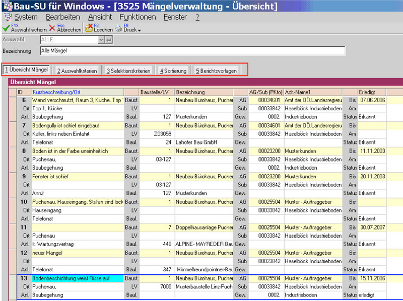Viewport: 403px width, 301px height.
Task: Open the Ansicht menu
Action: pyautogui.click(x=100, y=17)
